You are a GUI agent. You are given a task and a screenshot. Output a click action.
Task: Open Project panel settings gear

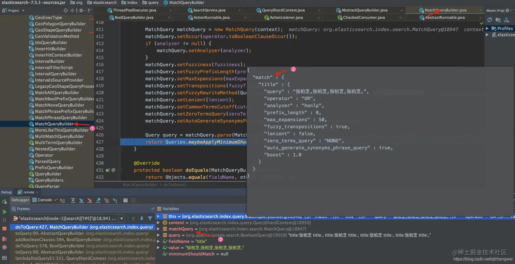click(x=81, y=11)
